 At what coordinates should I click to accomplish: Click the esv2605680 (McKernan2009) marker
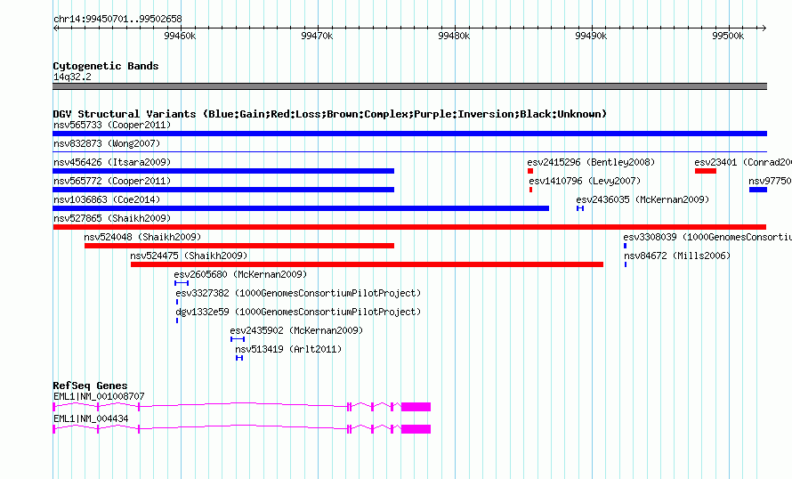coord(182,283)
